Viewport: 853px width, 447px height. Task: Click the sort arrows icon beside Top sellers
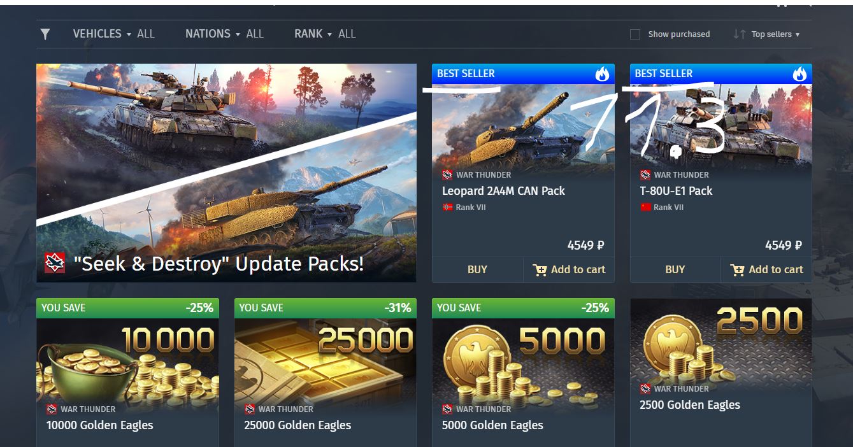pyautogui.click(x=739, y=34)
